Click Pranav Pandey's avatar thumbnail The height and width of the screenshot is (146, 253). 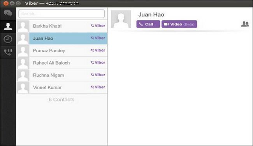click(x=23, y=51)
